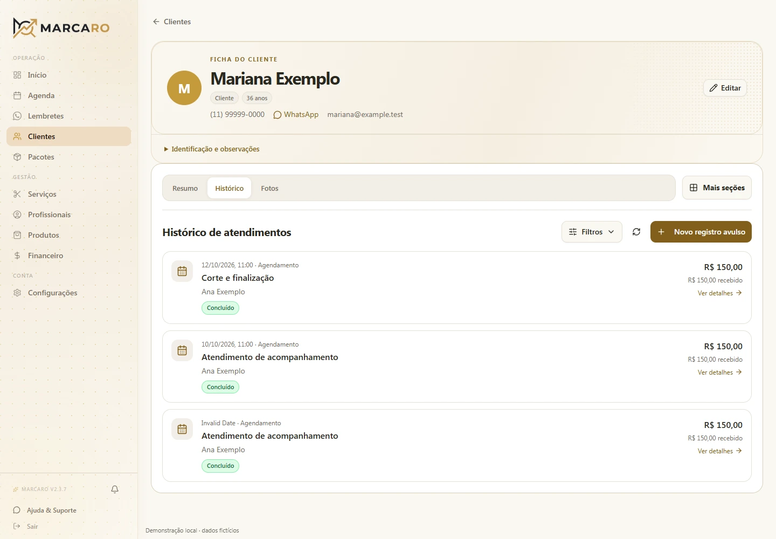
Task: Click the Cliente badge
Action: tap(224, 98)
